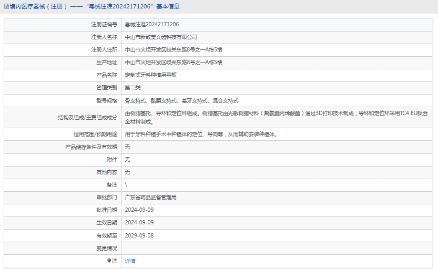Click the 有效期至 date 2029-09-08
438x269 pixels.
tap(139, 235)
